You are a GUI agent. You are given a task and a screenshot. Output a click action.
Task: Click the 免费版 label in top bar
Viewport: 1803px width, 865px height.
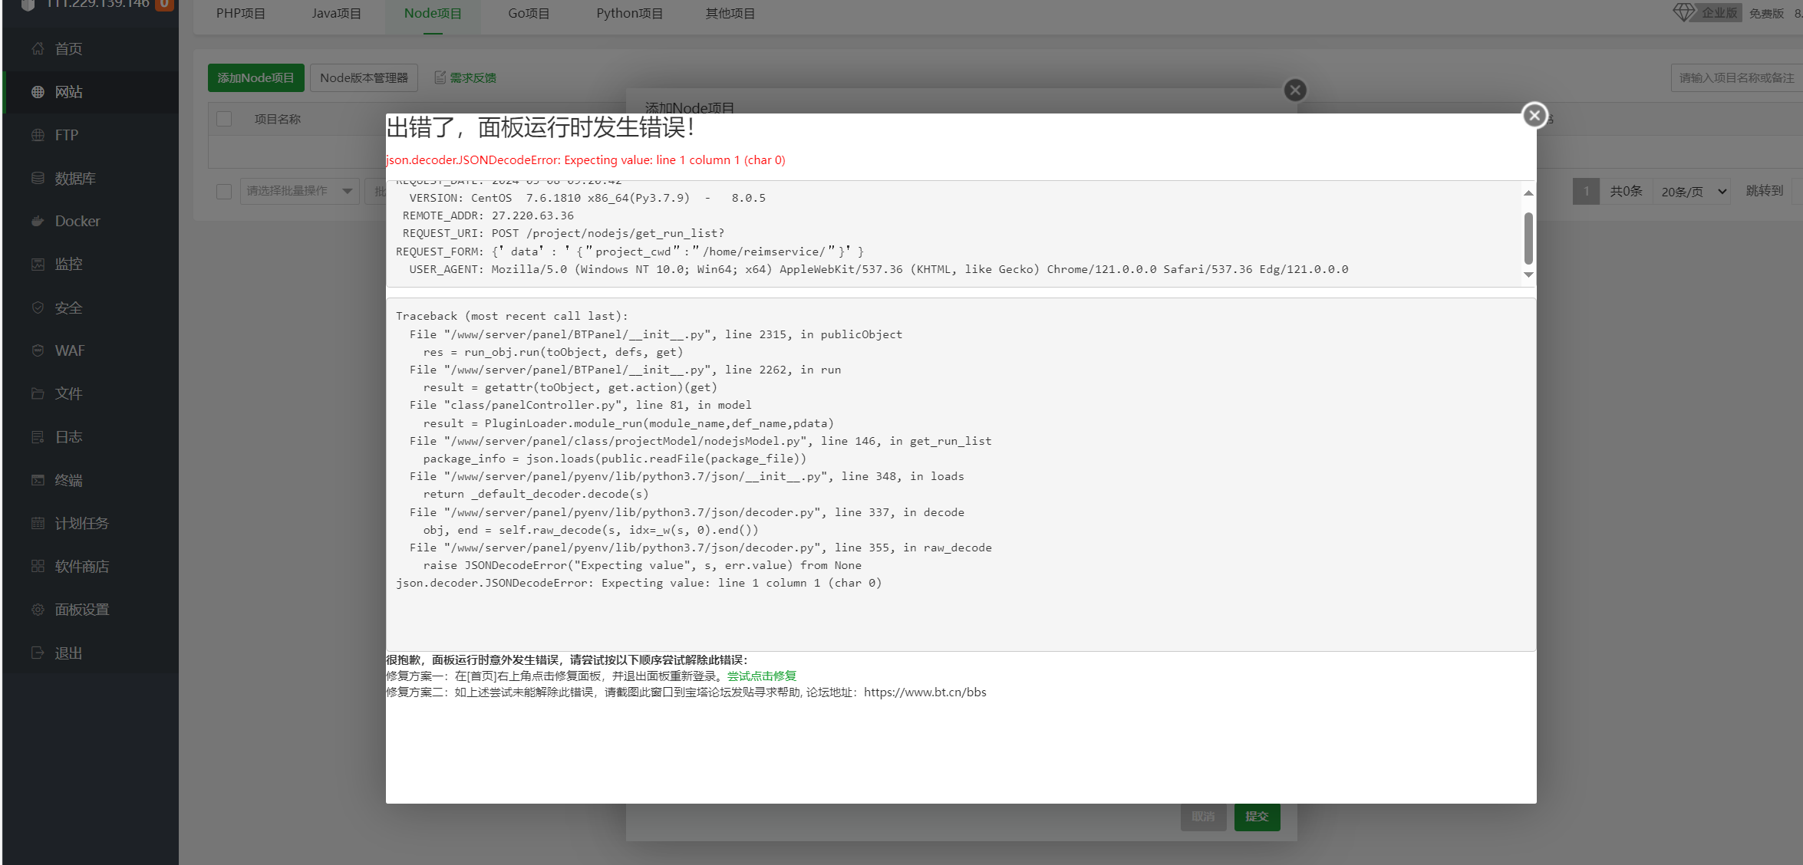[1766, 13]
